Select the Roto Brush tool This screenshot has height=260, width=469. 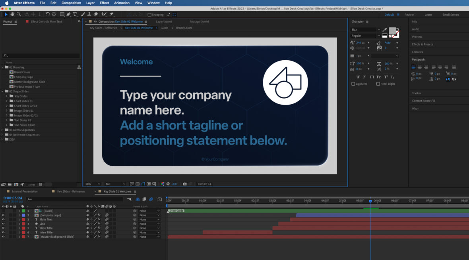pos(104,14)
